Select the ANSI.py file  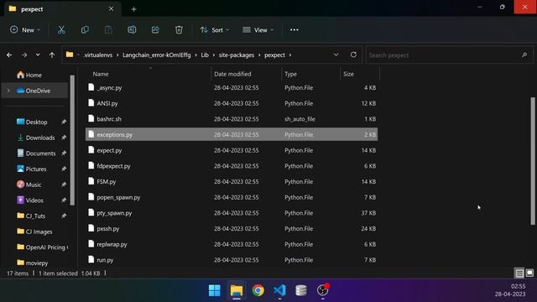click(x=232, y=103)
